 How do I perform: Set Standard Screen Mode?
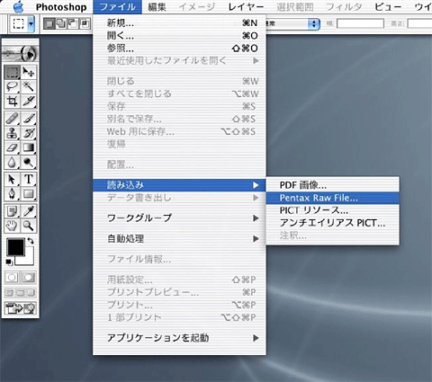coord(10,292)
